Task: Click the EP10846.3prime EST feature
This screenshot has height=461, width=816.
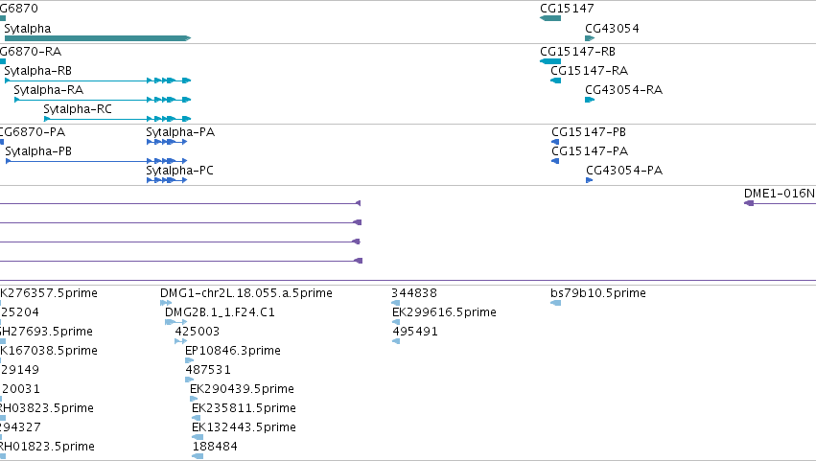Action: pyautogui.click(x=190, y=360)
